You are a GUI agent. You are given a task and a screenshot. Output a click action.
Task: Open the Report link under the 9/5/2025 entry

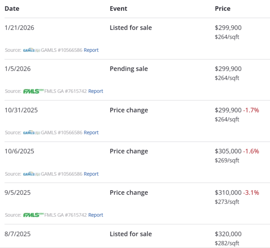(96, 215)
